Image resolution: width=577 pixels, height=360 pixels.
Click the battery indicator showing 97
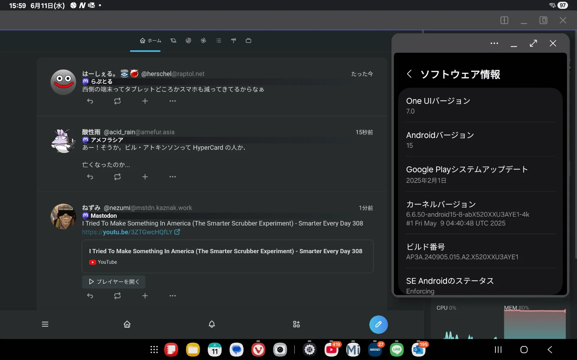point(563,5)
